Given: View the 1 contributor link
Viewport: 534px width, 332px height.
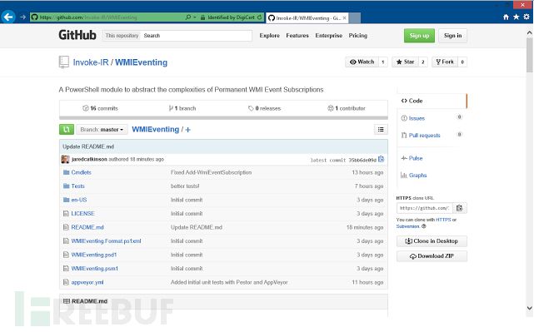Looking at the screenshot, I should 347,108.
